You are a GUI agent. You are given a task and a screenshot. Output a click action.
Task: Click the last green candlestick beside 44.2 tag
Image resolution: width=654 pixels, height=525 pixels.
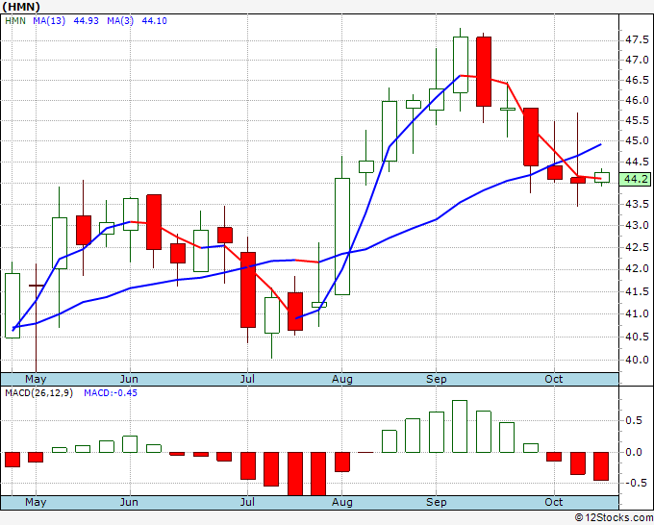click(601, 178)
